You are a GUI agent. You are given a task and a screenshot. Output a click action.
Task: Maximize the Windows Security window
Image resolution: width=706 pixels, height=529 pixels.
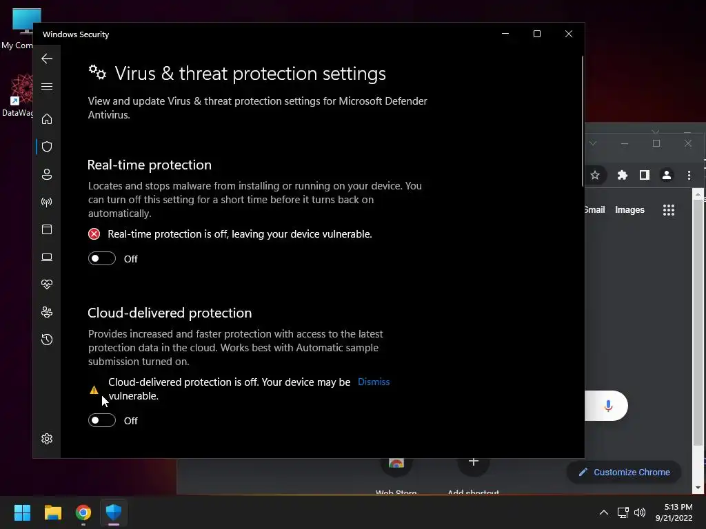pos(536,34)
